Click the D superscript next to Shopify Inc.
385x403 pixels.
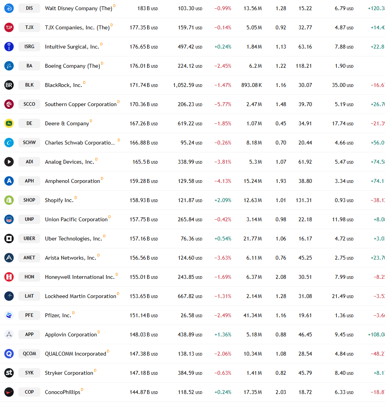coord(76,198)
